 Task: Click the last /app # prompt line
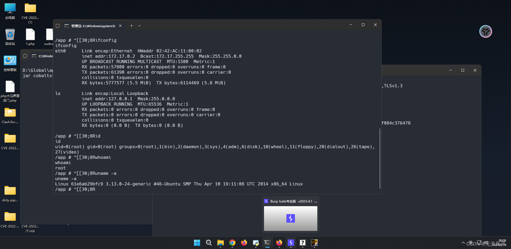(75, 189)
